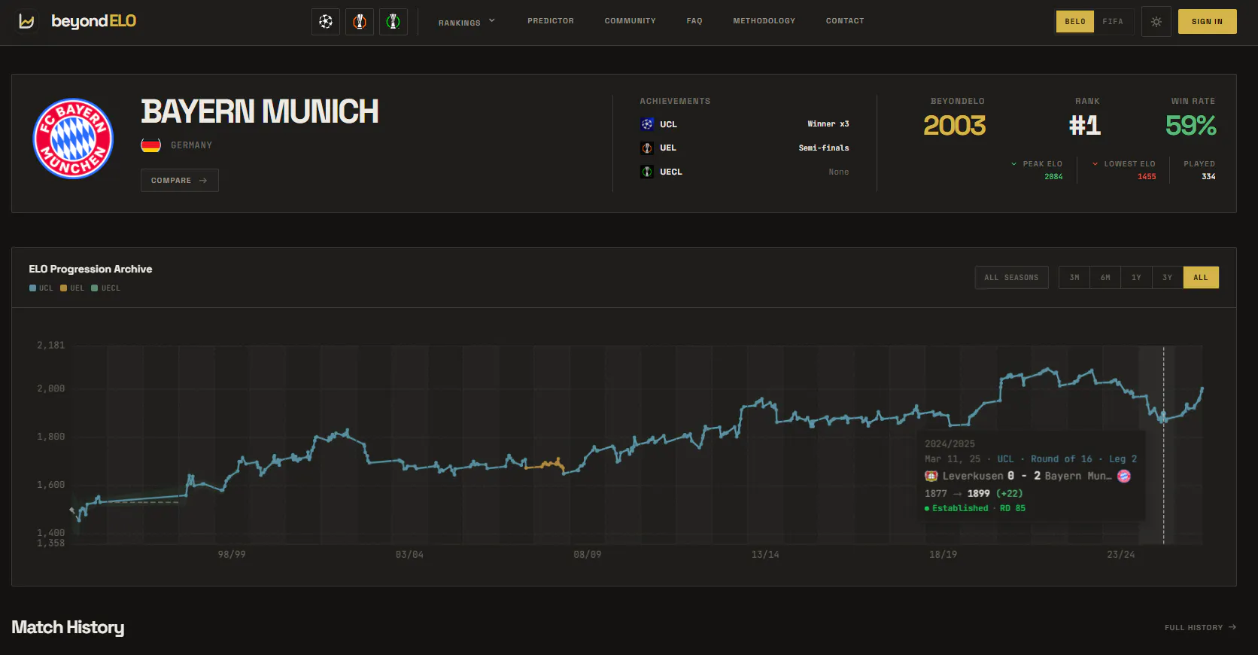Viewport: 1258px width, 655px height.
Task: Open the All Seasons selector
Action: click(1011, 278)
